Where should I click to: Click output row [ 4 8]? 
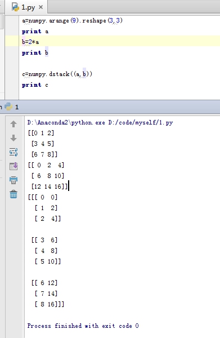[x=46, y=251]
